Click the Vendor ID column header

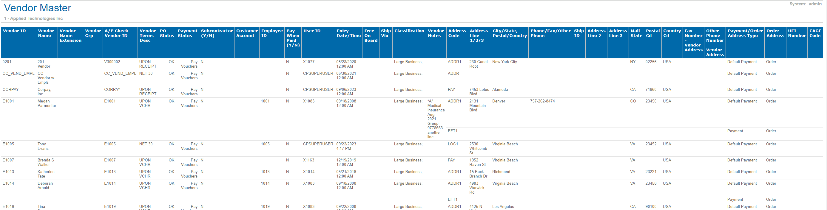point(14,31)
